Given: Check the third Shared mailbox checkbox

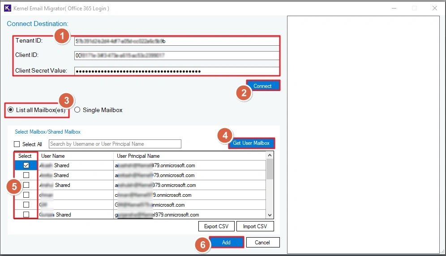Looking at the screenshot, I should coord(26,185).
